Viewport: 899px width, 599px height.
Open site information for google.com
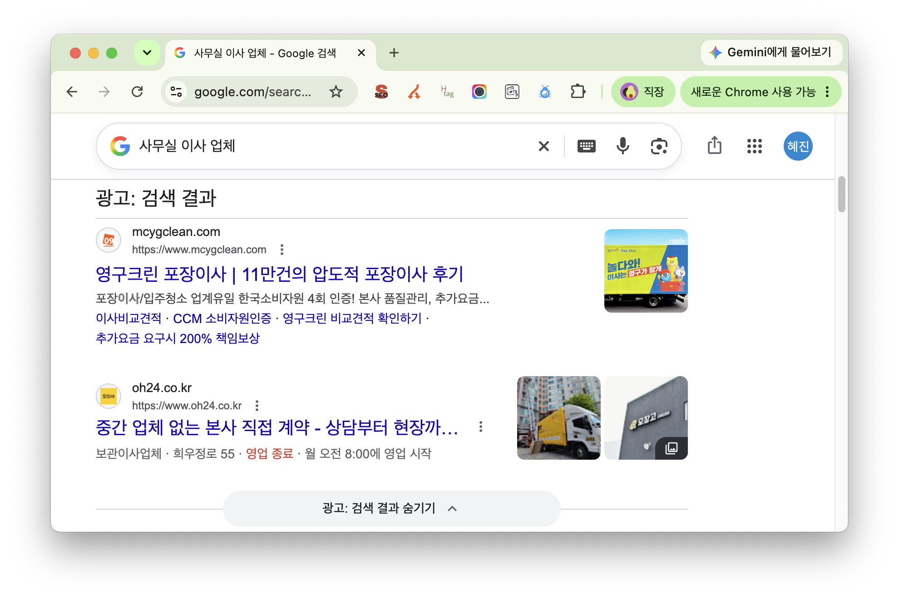177,92
